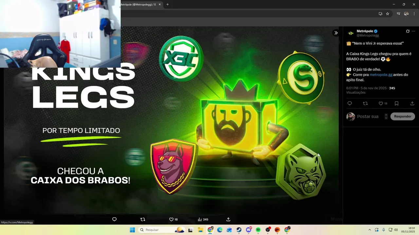419x235 pixels.
Task: Reply icon in the right tweet panel
Action: click(350, 103)
